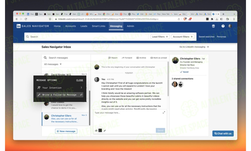Screen dimensions: 251x151
Task: Reload the page
Action: pyautogui.click(x=26, y=19)
